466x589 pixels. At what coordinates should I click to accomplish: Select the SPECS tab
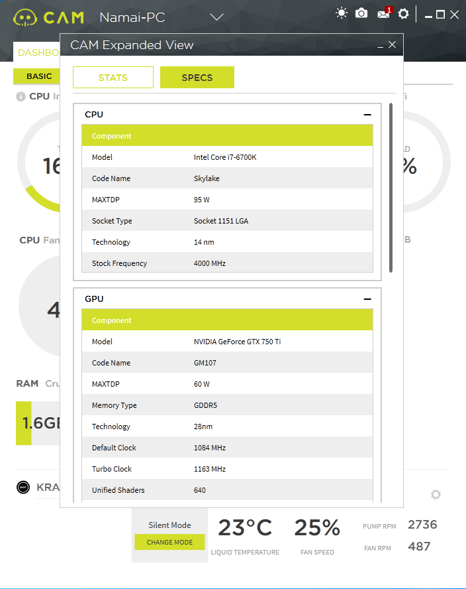pyautogui.click(x=197, y=78)
